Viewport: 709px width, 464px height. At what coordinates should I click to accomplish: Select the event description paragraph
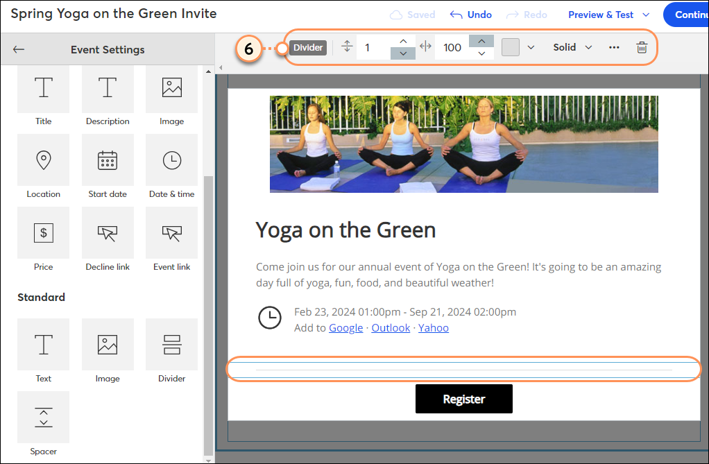coord(459,275)
